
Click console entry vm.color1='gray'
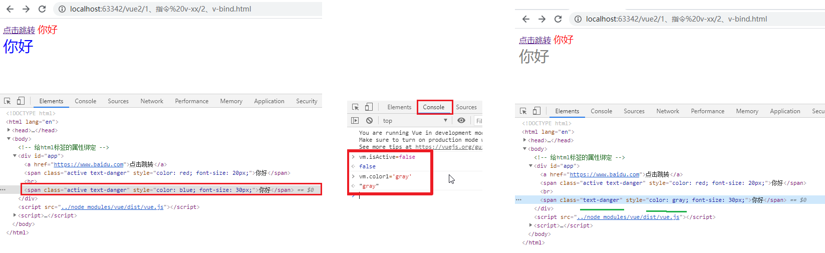[384, 176]
